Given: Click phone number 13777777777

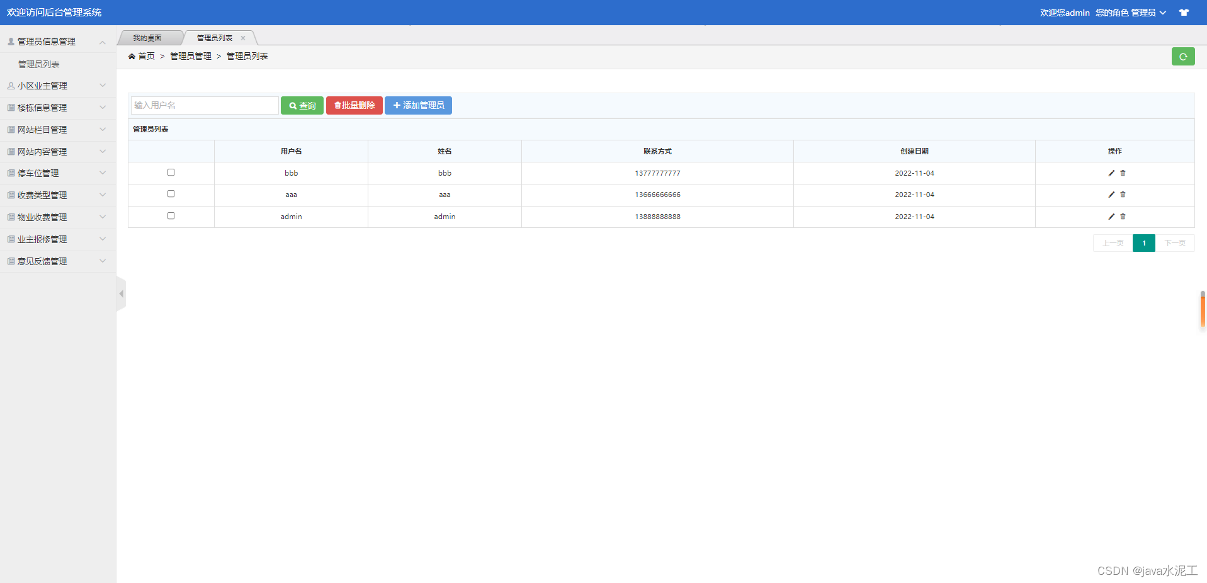Looking at the screenshot, I should coord(657,173).
